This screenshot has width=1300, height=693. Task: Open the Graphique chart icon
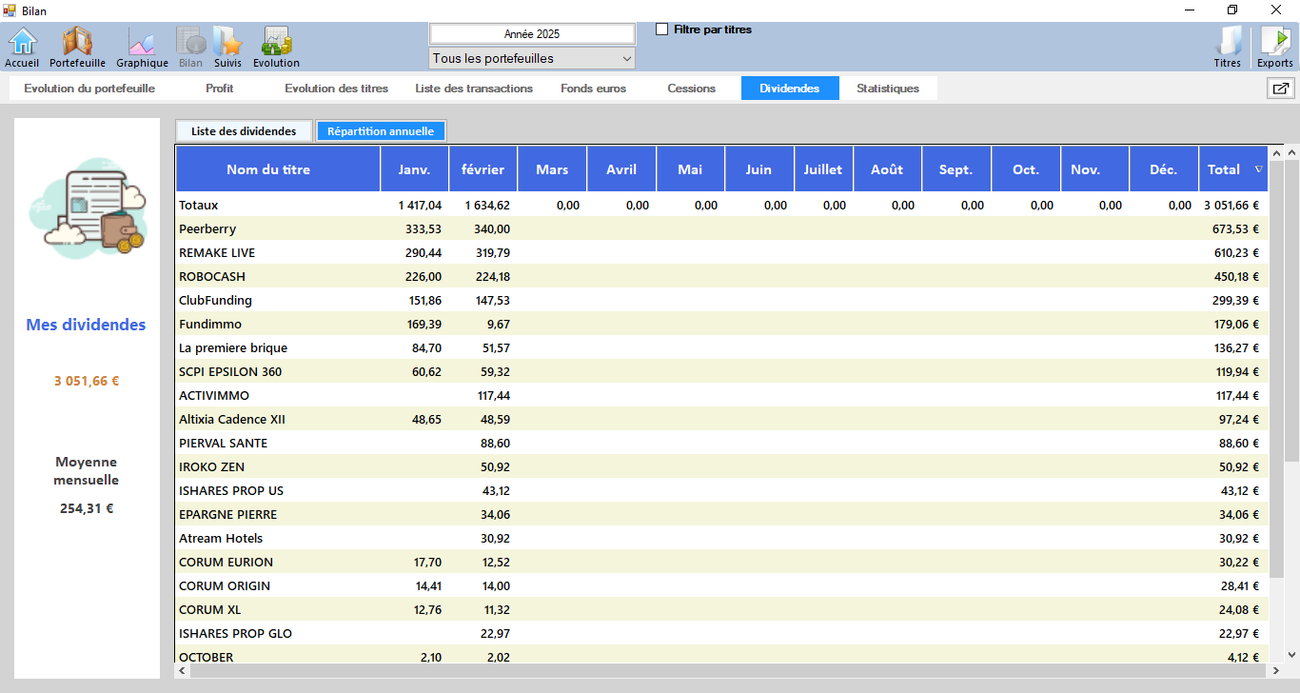pyautogui.click(x=142, y=47)
